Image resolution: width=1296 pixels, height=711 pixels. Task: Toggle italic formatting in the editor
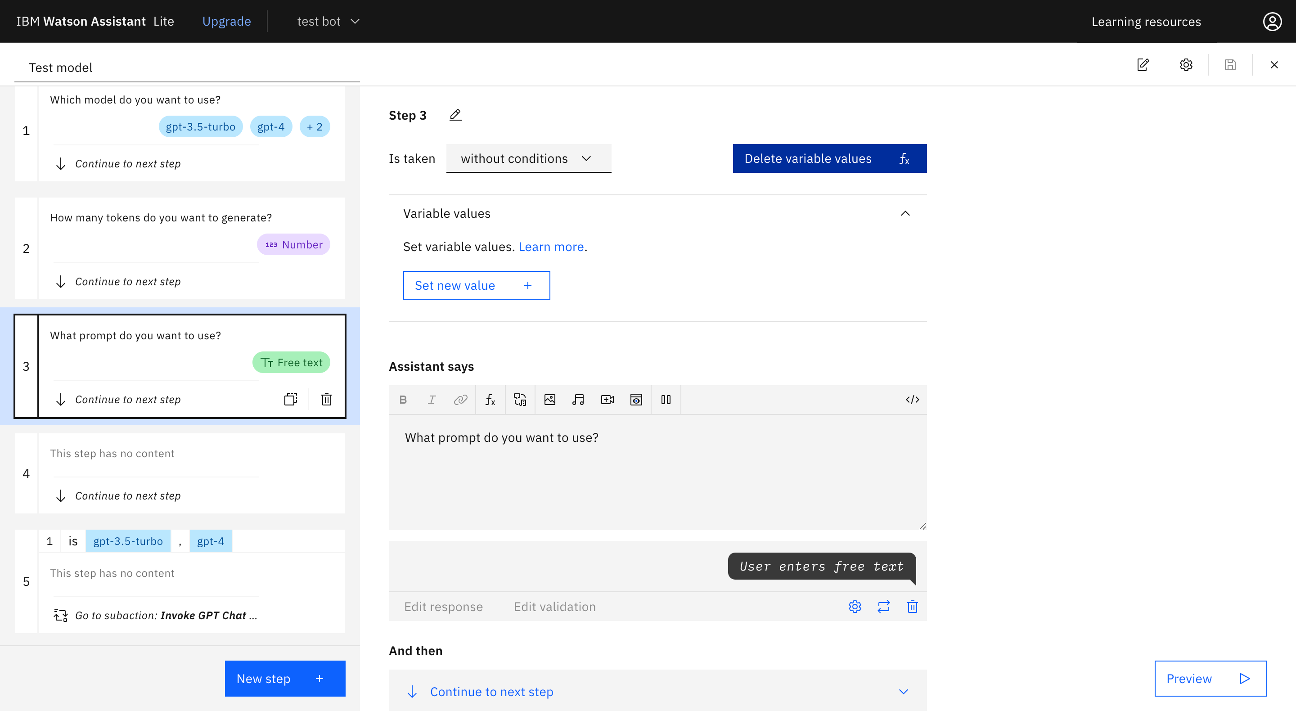click(x=432, y=400)
